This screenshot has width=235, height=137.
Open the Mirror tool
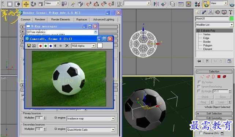[x=156, y=4]
